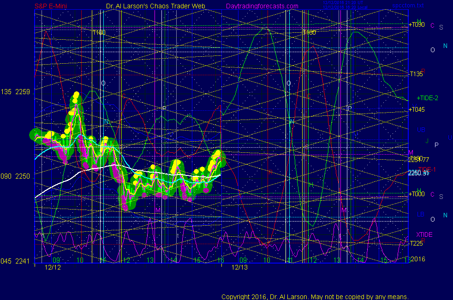
Task: Click the 'spcctom.txt' file name label
Action: (x=408, y=6)
